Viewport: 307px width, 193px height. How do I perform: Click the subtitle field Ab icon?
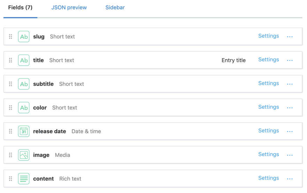24,84
